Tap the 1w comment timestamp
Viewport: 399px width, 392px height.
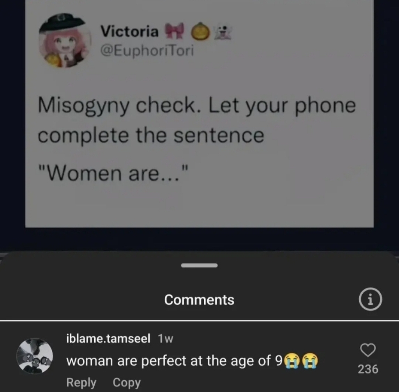click(165, 339)
